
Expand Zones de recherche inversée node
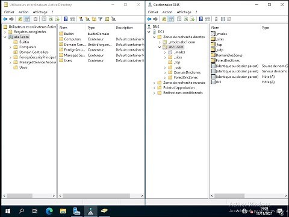(x=154, y=83)
